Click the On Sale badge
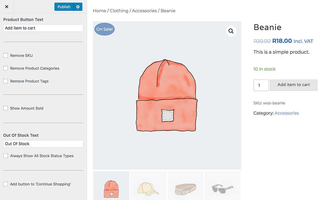322x200 pixels. pyautogui.click(x=104, y=29)
